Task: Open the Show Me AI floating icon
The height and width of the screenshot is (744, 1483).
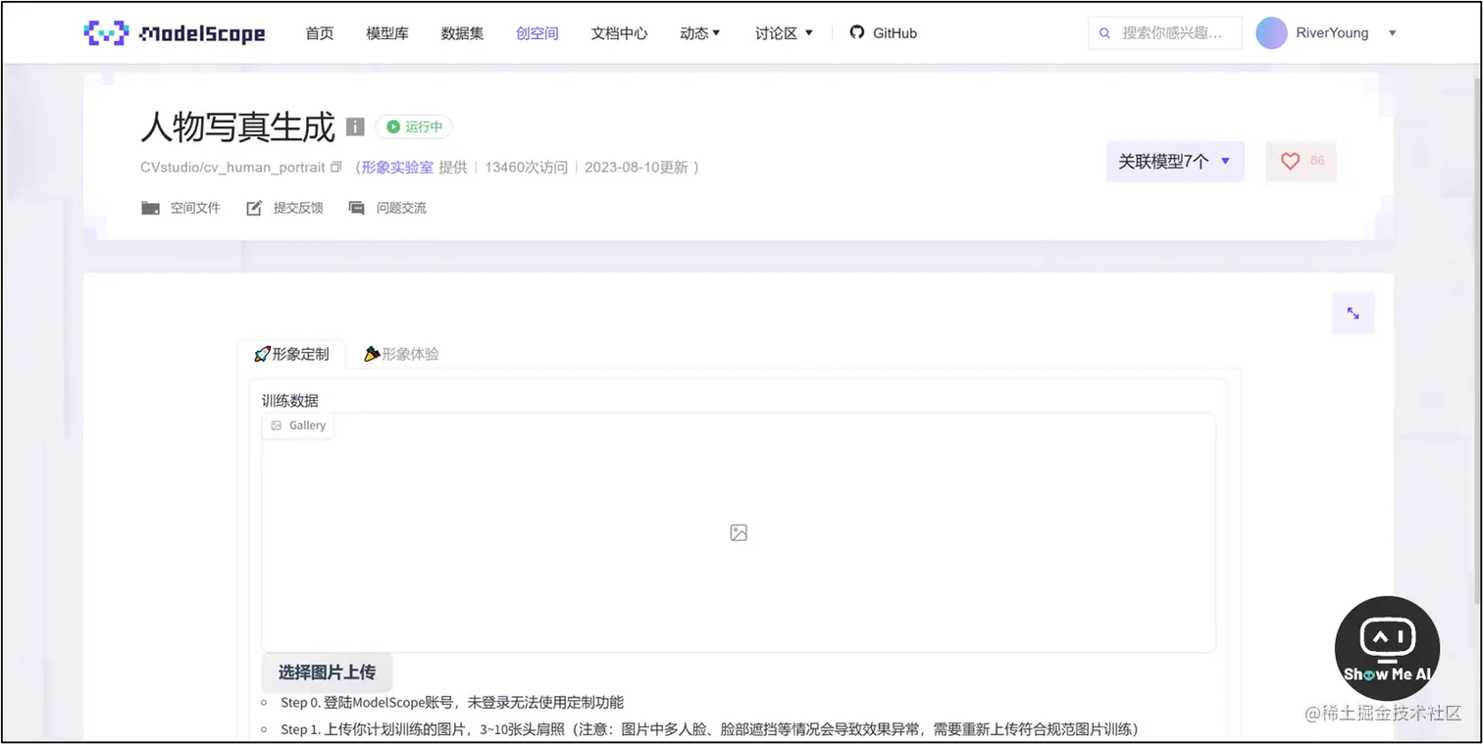Action: (1387, 647)
